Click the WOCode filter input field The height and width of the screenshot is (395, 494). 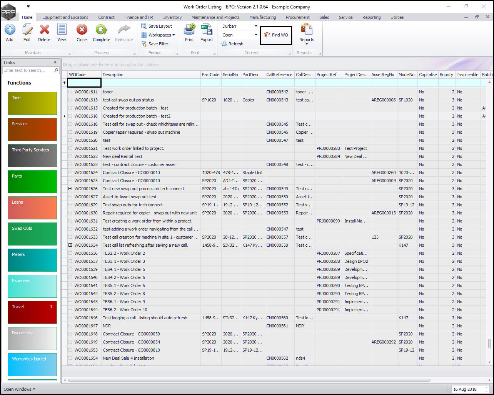84,83
